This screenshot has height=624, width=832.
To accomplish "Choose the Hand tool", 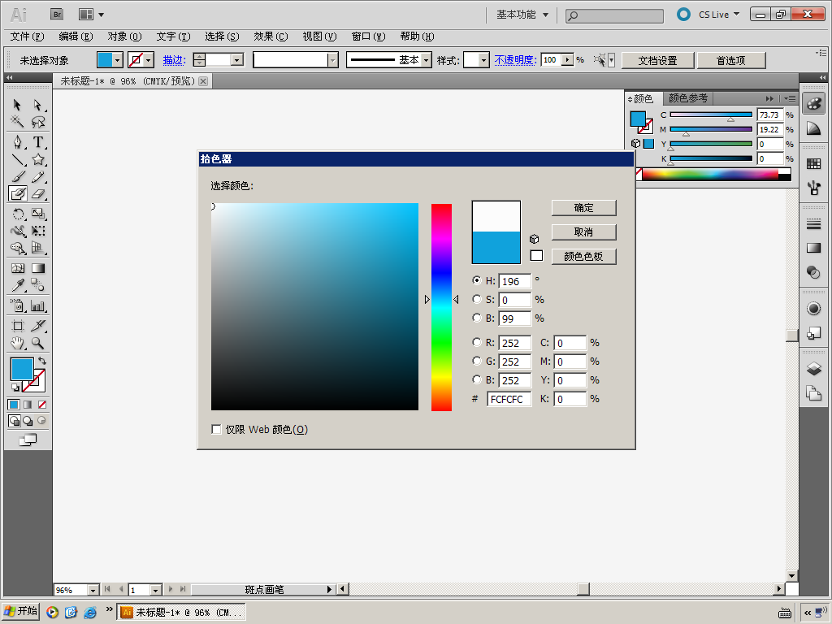I will (17, 344).
